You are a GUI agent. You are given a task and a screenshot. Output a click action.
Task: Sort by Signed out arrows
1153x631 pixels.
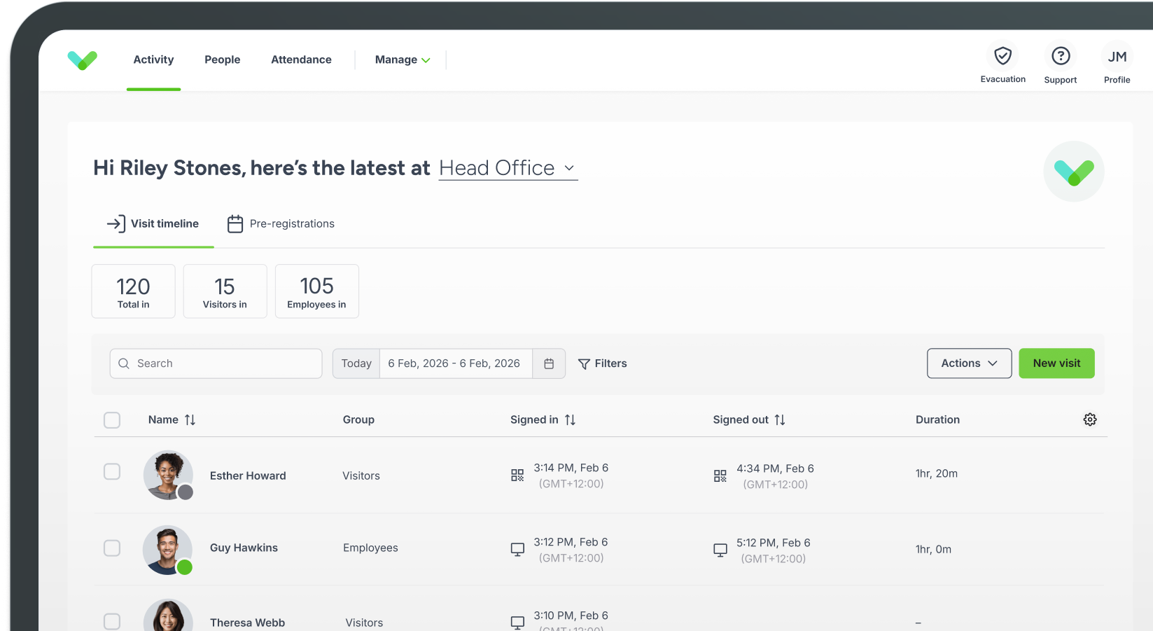pyautogui.click(x=780, y=419)
